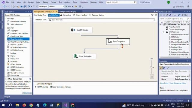This screenshot has height=108, width=192.
Task: Click Aggregate in SSIS Toolbox
Action: pos(14,31)
